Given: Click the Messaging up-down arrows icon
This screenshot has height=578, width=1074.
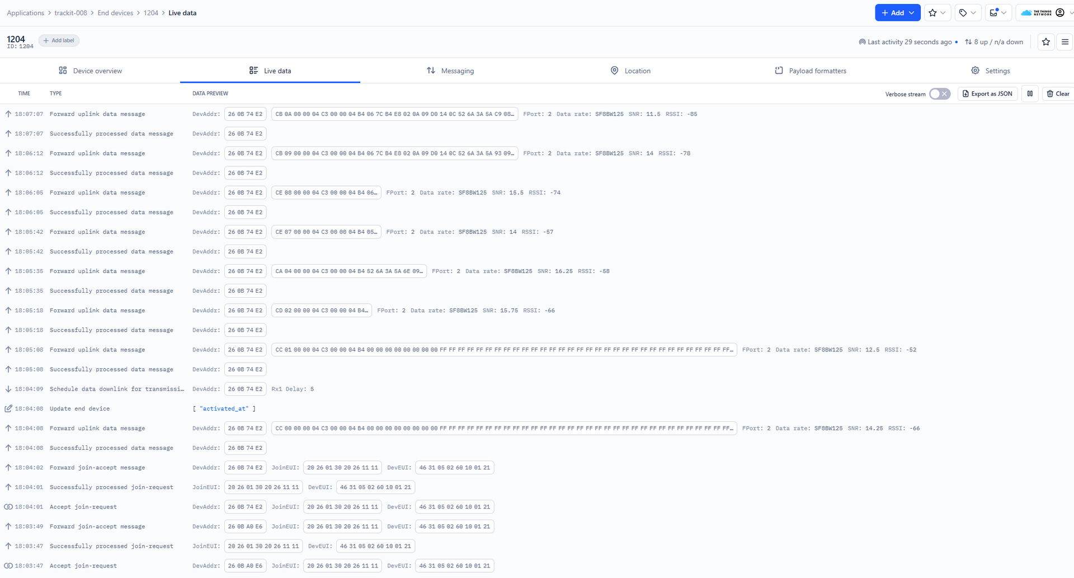Looking at the screenshot, I should 431,71.
